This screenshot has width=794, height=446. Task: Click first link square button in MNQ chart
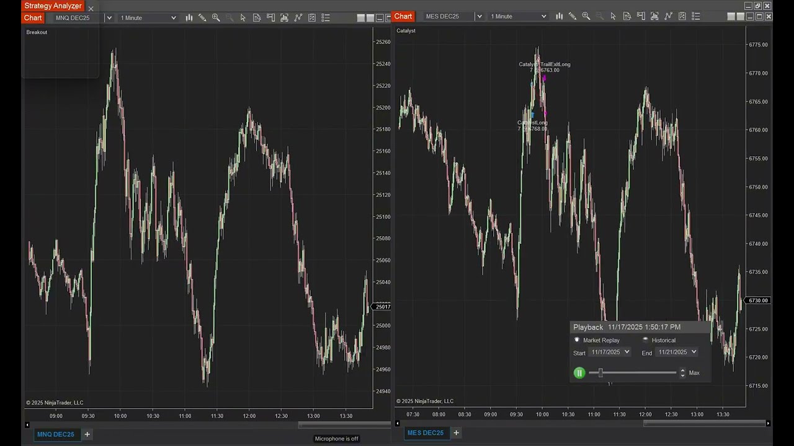point(361,18)
